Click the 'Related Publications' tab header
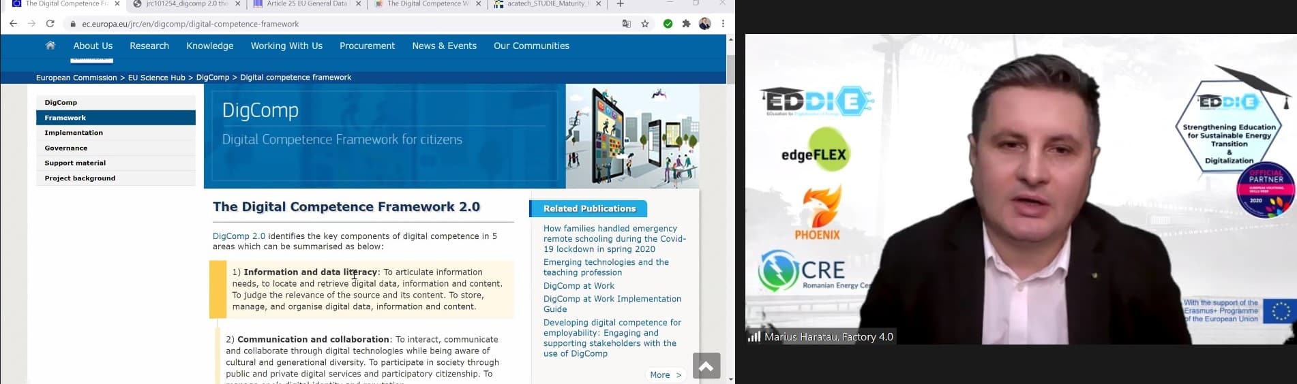The image size is (1297, 384). coord(589,208)
